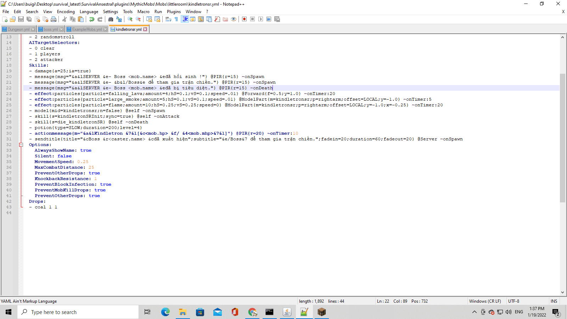
Task: Toggle the Monitoring eye icon
Action: tap(234, 19)
